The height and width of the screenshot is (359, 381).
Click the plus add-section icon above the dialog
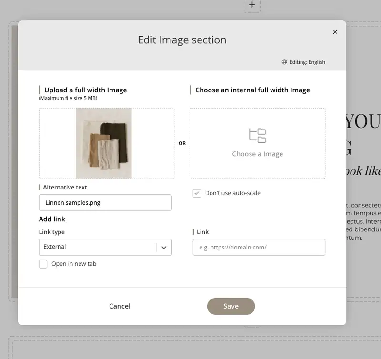[x=252, y=5]
